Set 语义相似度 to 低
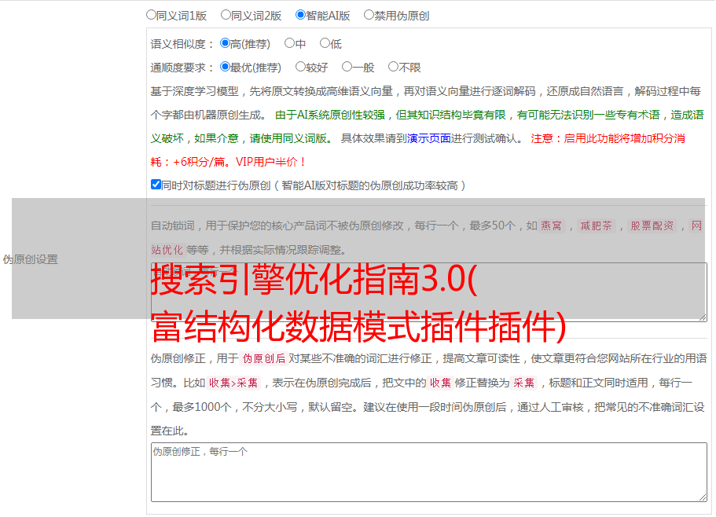716x517 pixels. 325,43
